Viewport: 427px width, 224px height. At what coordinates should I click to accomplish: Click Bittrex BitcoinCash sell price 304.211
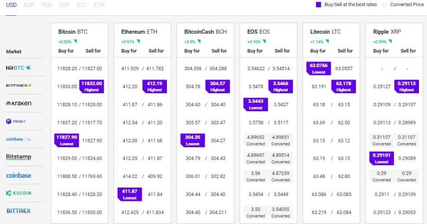pos(218,212)
